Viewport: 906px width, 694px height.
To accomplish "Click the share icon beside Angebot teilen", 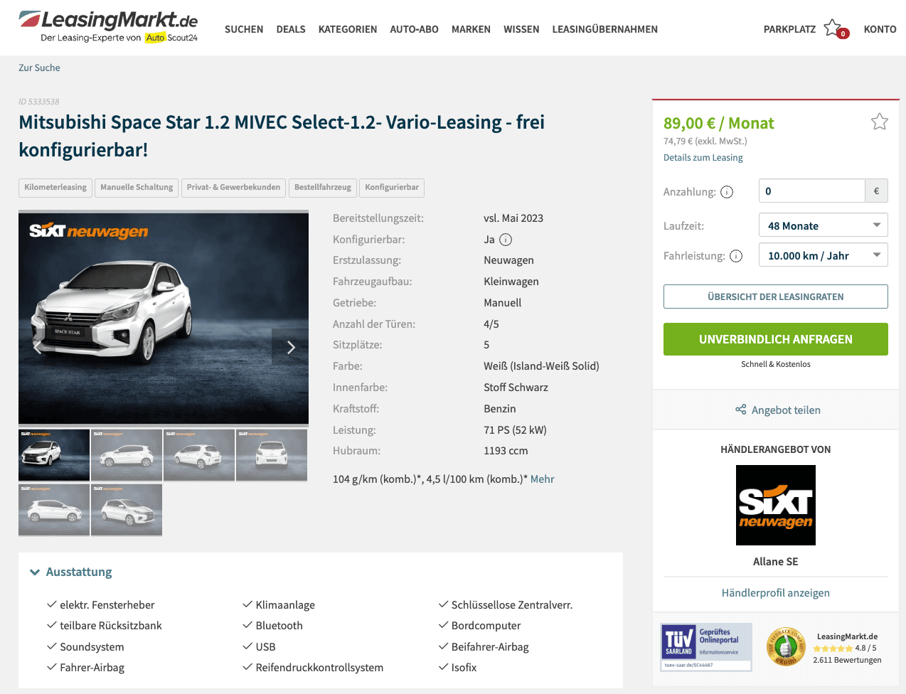I will pyautogui.click(x=741, y=410).
